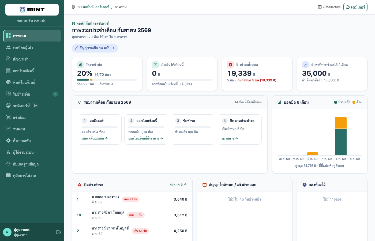Click สัญญารอเซ็น 14 ฉบับ pill button
The width and height of the screenshot is (375, 241).
click(x=95, y=48)
